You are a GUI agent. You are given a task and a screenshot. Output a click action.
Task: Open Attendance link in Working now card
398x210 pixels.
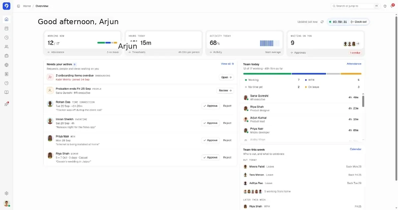point(56,52)
